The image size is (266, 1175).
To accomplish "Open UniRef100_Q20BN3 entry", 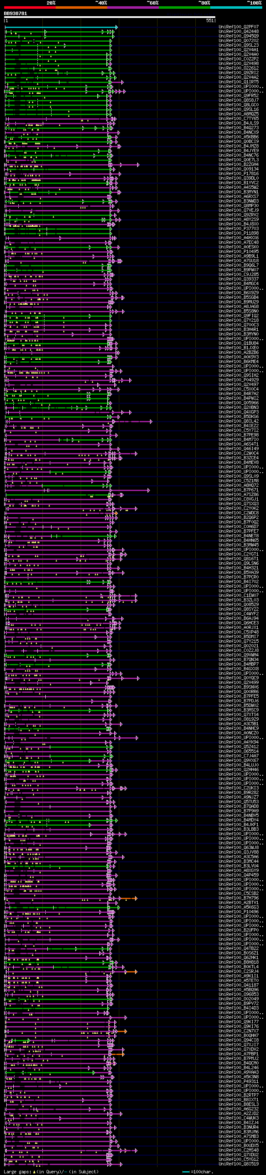I will (239, 407).
